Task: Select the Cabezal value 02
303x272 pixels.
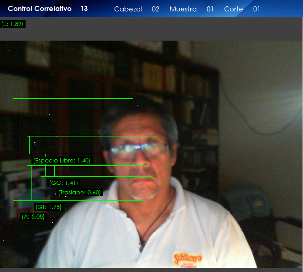Action: click(156, 9)
